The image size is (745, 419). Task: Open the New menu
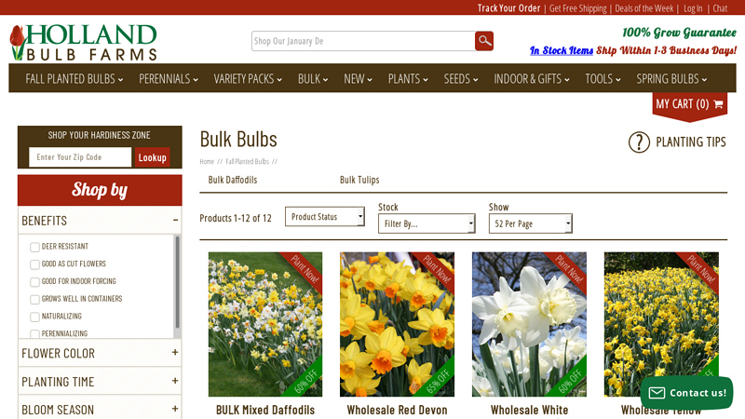click(x=358, y=79)
